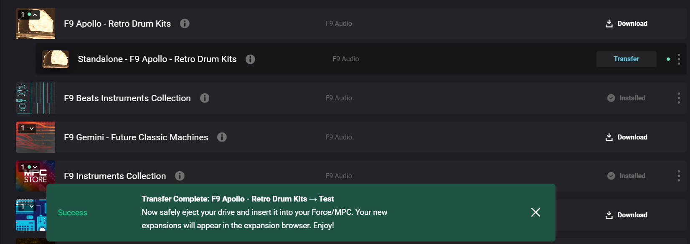Open more options for Standalone F9 Apollo

tap(679, 59)
